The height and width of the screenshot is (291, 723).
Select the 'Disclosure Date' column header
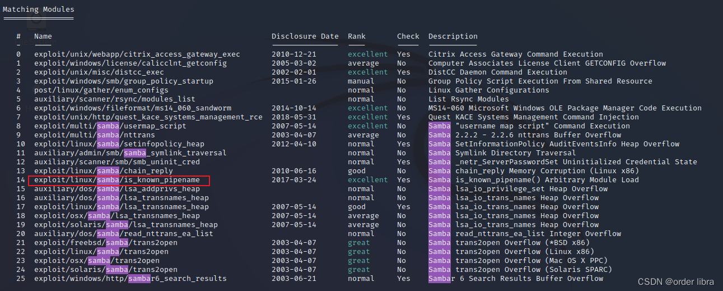(305, 36)
